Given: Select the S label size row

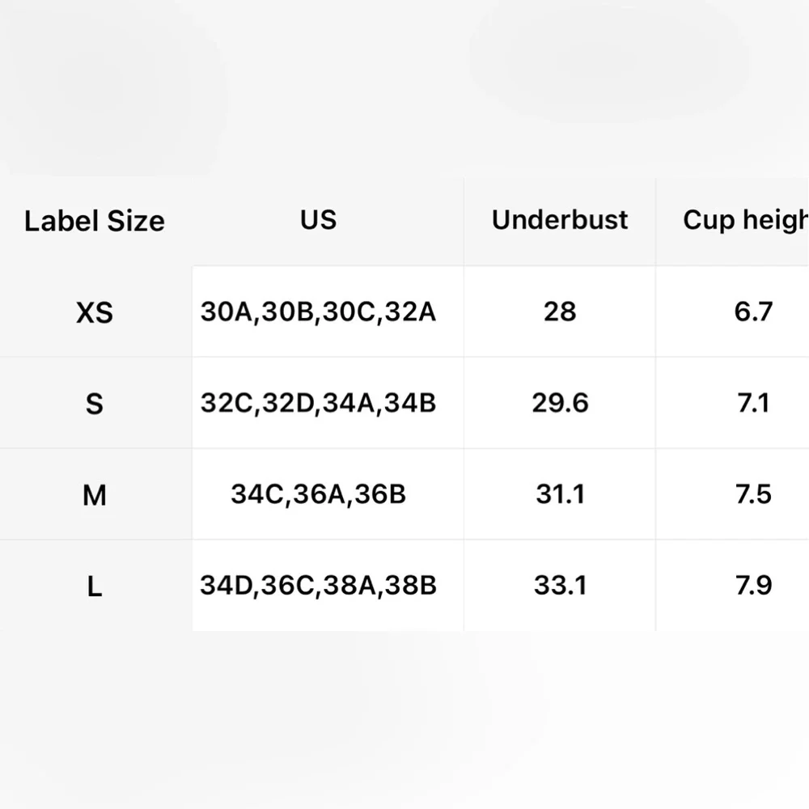Looking at the screenshot, I should click(94, 403).
